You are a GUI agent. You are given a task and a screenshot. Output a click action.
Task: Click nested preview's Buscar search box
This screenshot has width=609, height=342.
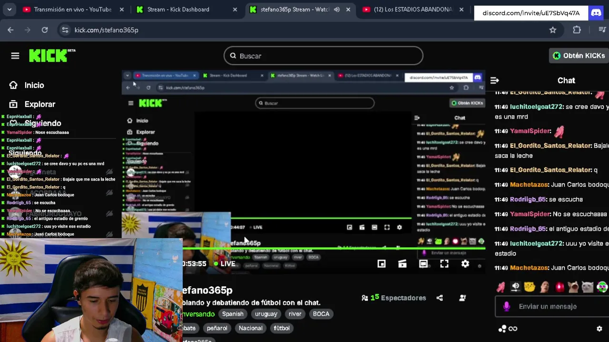click(x=314, y=103)
